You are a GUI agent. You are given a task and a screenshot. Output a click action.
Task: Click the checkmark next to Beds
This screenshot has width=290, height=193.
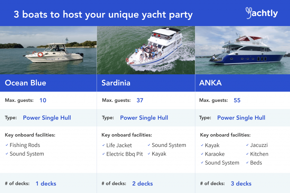click(247, 162)
